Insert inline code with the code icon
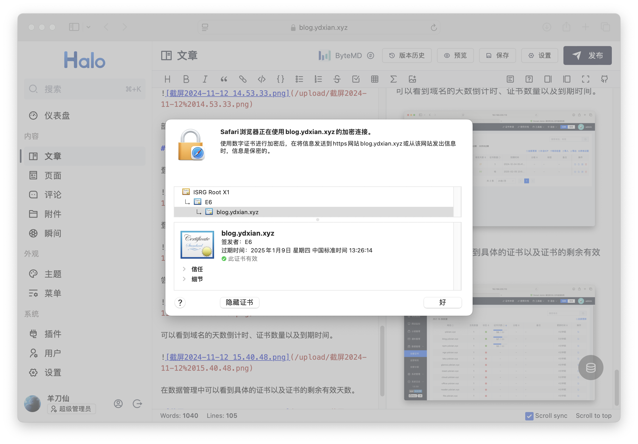The height and width of the screenshot is (444, 638). [x=261, y=79]
